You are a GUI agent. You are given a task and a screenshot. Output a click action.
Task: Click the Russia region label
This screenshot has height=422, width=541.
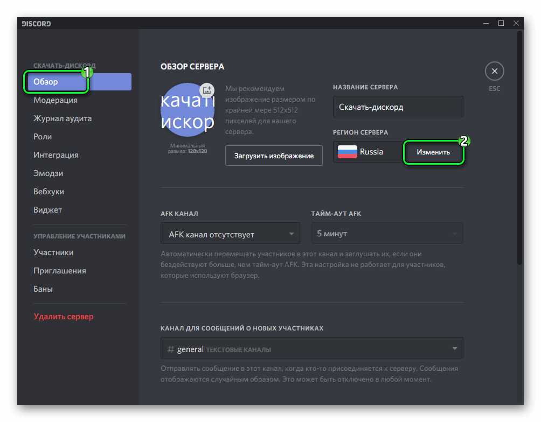pos(371,152)
